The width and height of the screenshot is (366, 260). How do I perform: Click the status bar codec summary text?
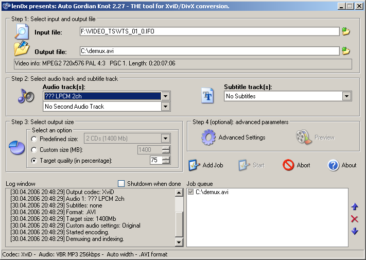point(85,254)
